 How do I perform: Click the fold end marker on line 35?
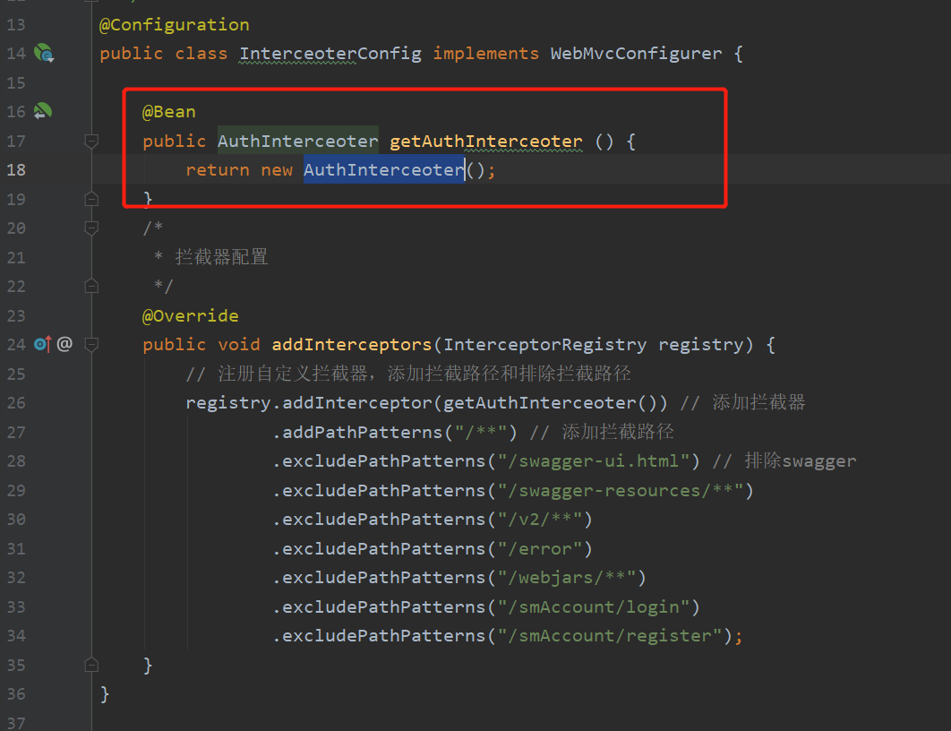click(91, 665)
